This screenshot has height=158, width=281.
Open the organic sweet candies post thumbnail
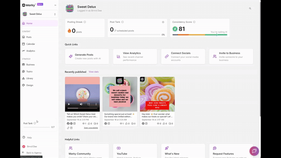pyautogui.click(x=120, y=94)
